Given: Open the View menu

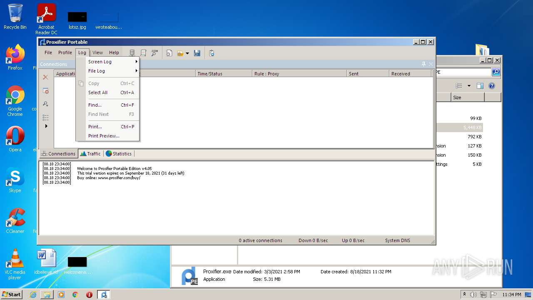Looking at the screenshot, I should tap(97, 52).
